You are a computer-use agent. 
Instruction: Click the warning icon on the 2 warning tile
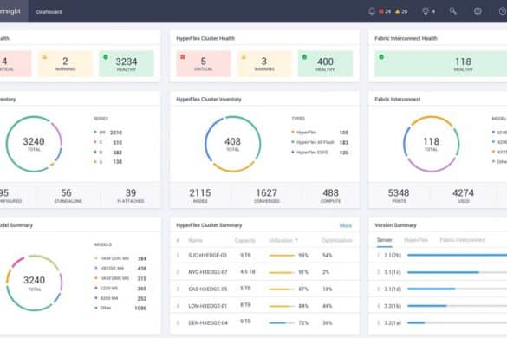(45, 57)
